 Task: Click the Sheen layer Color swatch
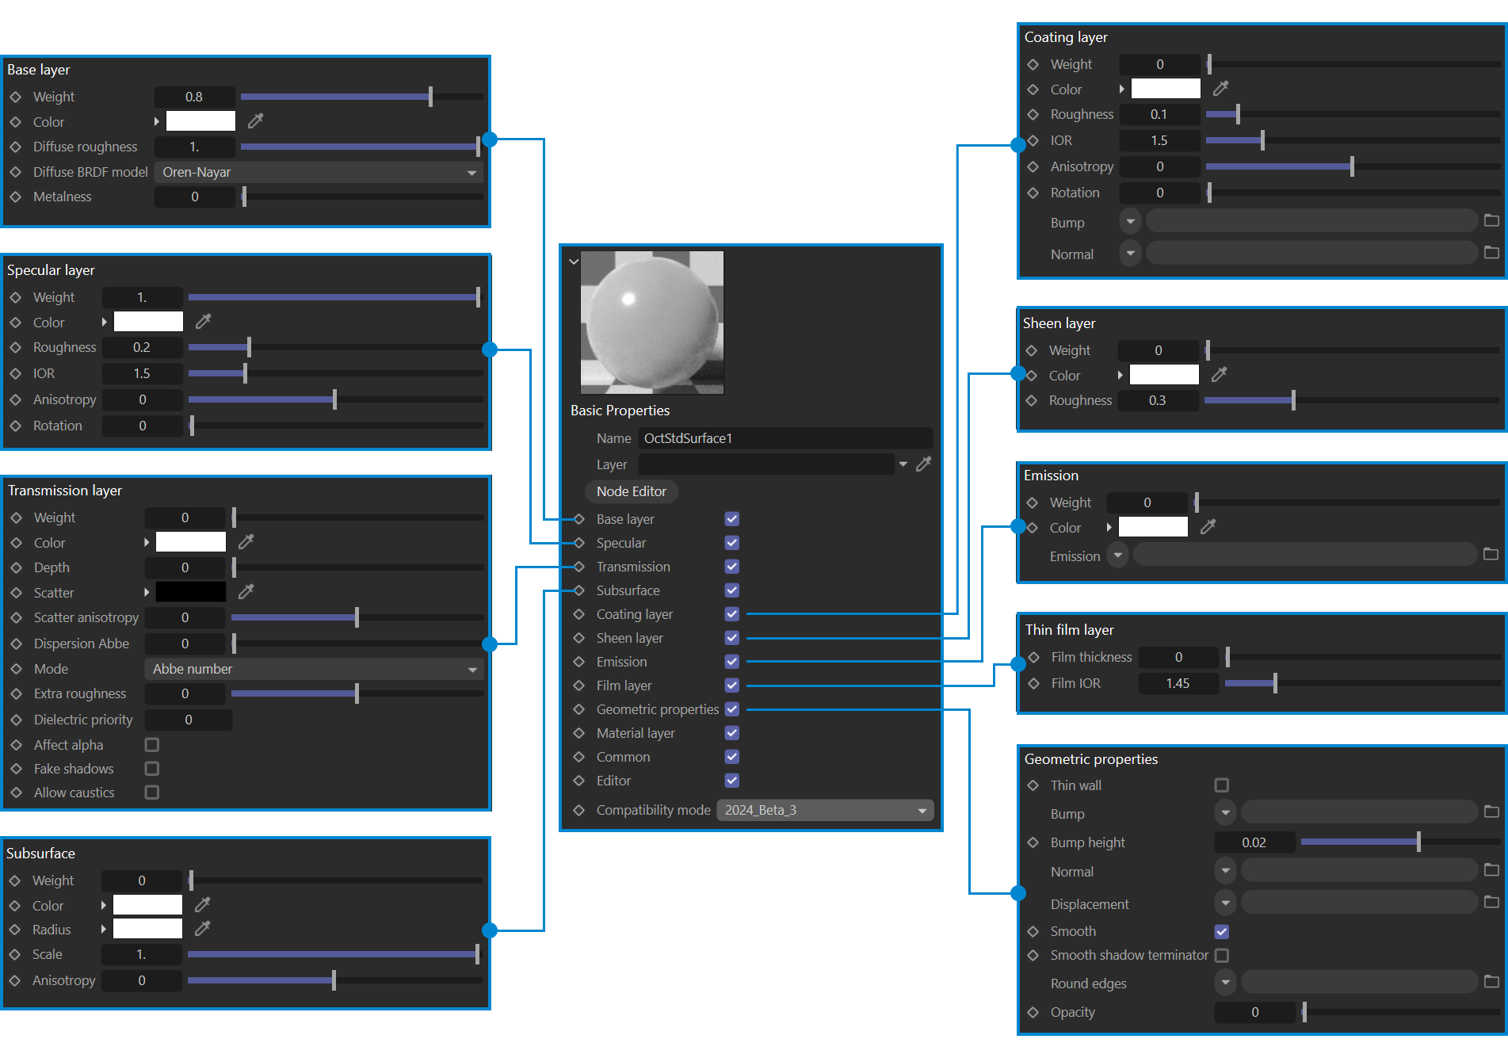pyautogui.click(x=1163, y=375)
